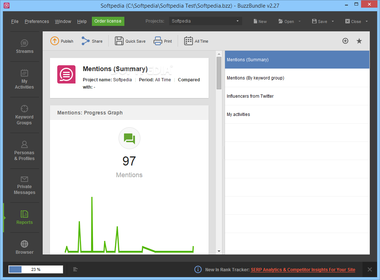Open the Browser sidebar section
The height and width of the screenshot is (280, 380).
(x=24, y=247)
